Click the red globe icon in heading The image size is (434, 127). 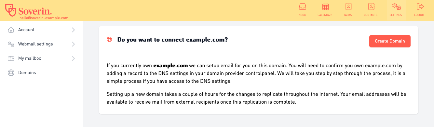click(x=109, y=40)
